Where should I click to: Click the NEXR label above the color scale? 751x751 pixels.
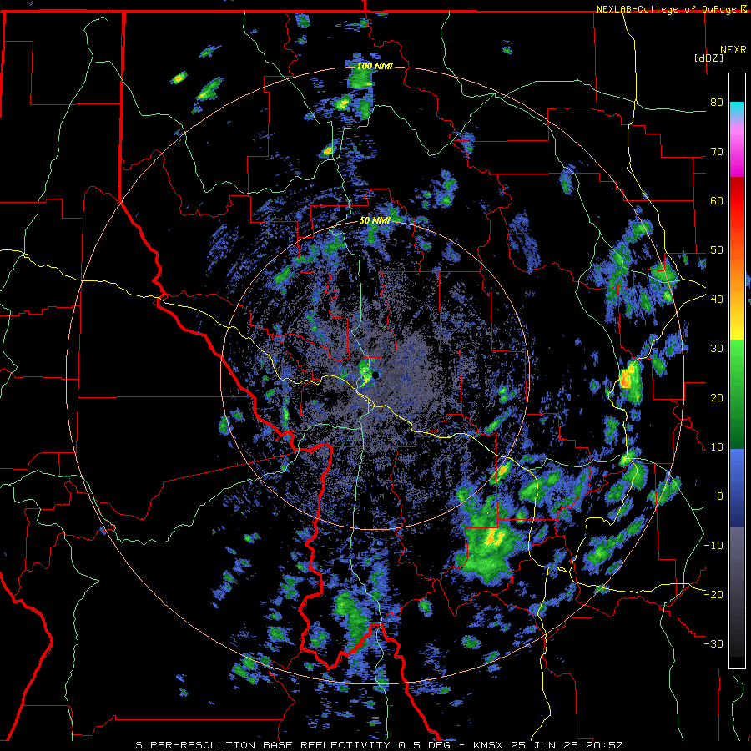coord(733,50)
